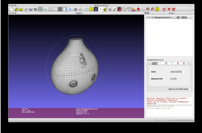This screenshot has height=133, width=202.
Task: Toggle the bounding box view icon
Action: pos(51,10)
